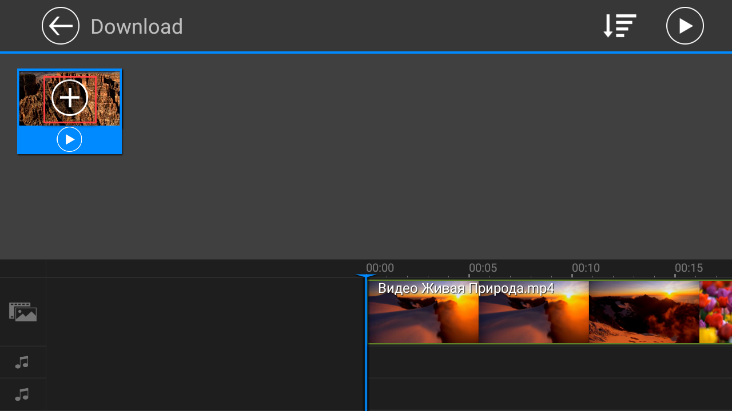Play the project preview from top bar
Screen dimensions: 732x411
point(685,26)
